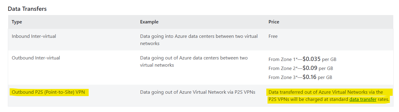Click the P2S VPNs example description
This screenshot has width=399, height=112.
[x=198, y=92]
